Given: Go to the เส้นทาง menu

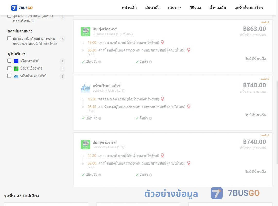Looking at the screenshot, I should click(x=175, y=8).
